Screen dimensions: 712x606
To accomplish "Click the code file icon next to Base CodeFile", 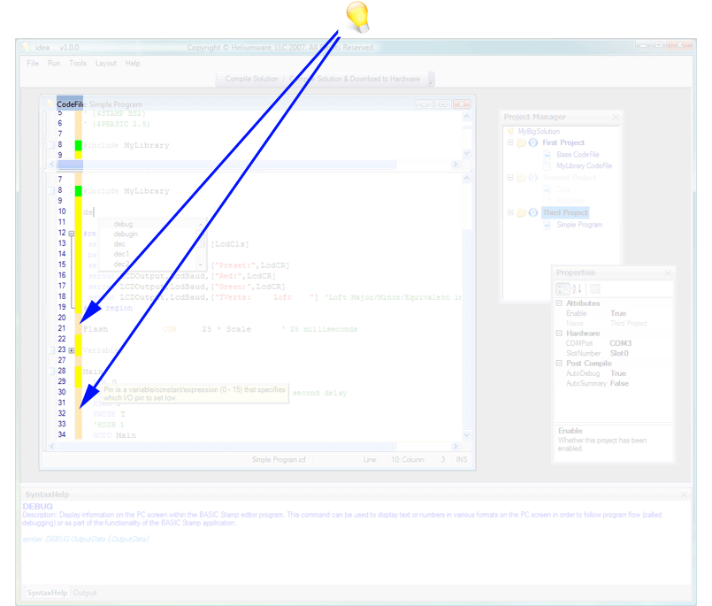I will coord(547,154).
